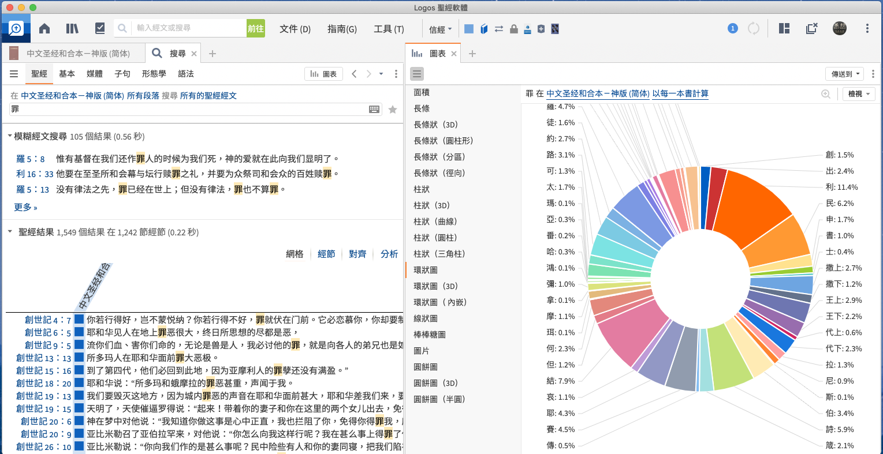The image size is (883, 454).
Task: Open the 檢視 dropdown
Action: pyautogui.click(x=859, y=94)
